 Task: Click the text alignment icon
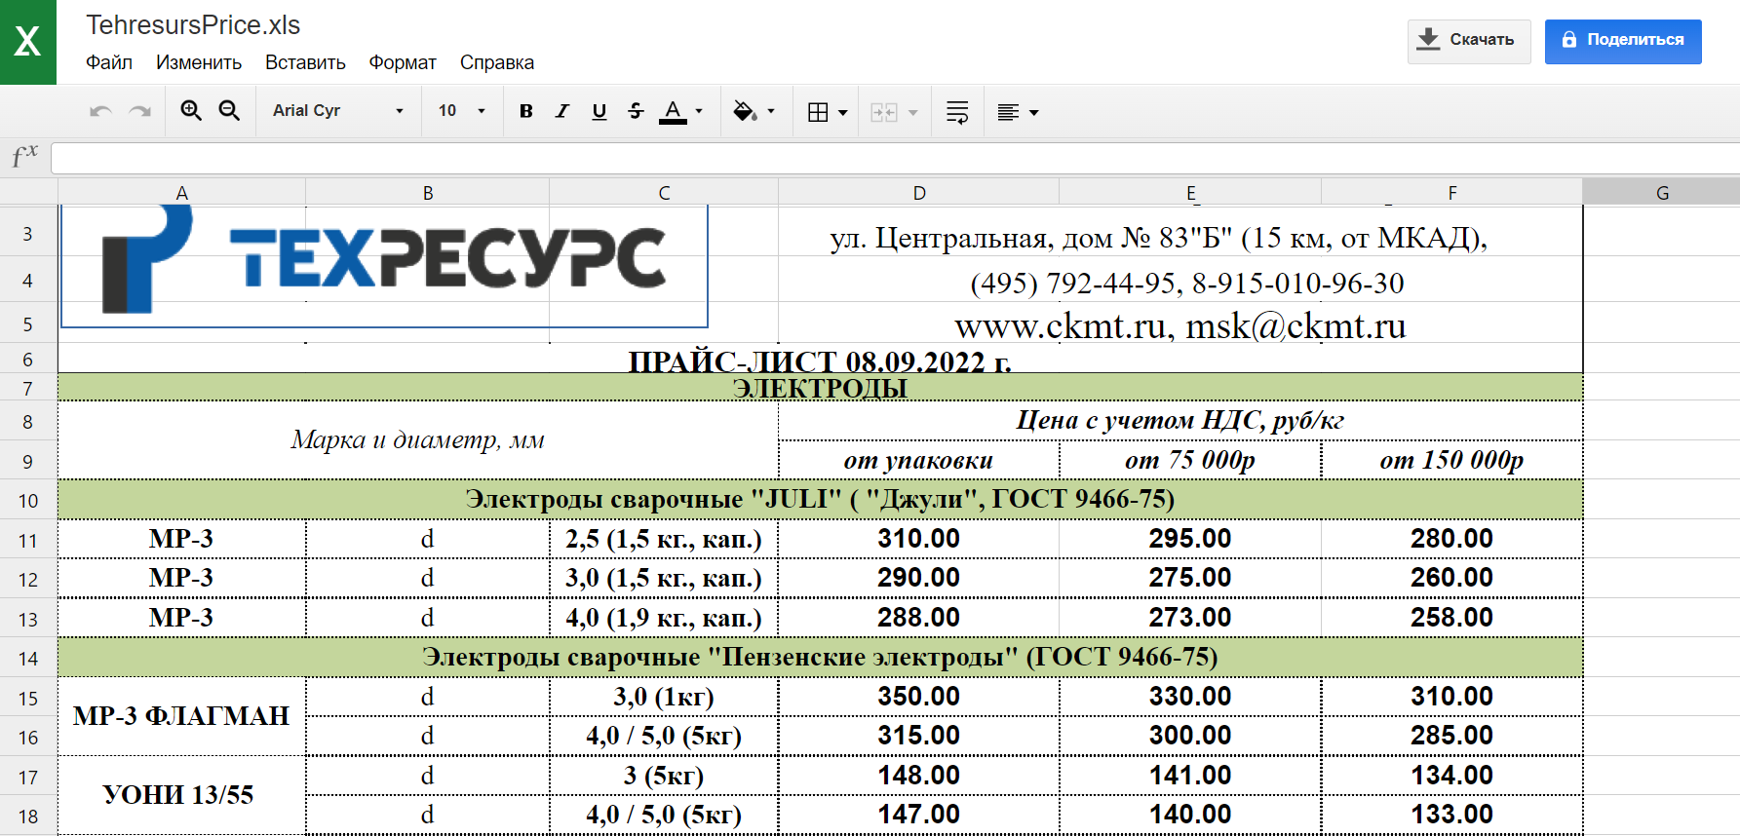pyautogui.click(x=1008, y=112)
